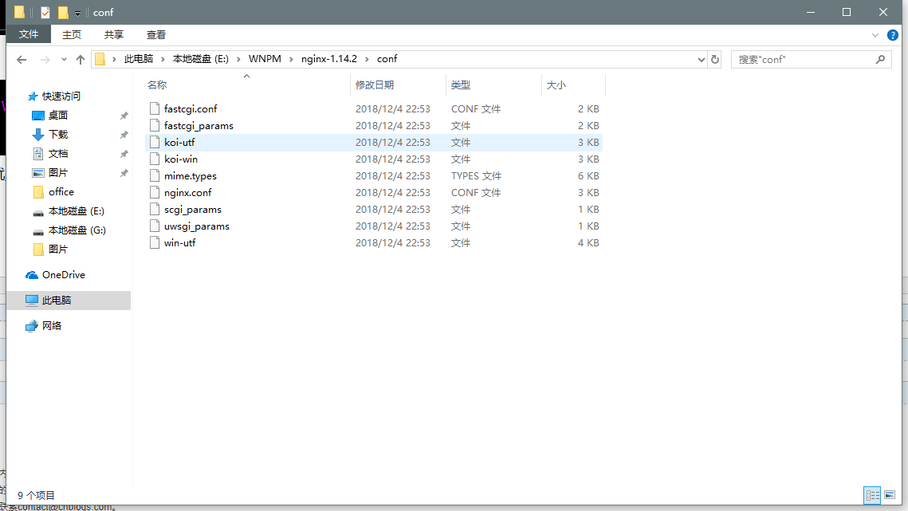Open 本地磁盘 (E:) in the sidebar
The image size is (908, 511).
pyautogui.click(x=76, y=211)
